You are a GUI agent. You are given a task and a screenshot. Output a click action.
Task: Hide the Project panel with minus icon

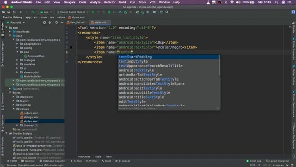(62, 23)
